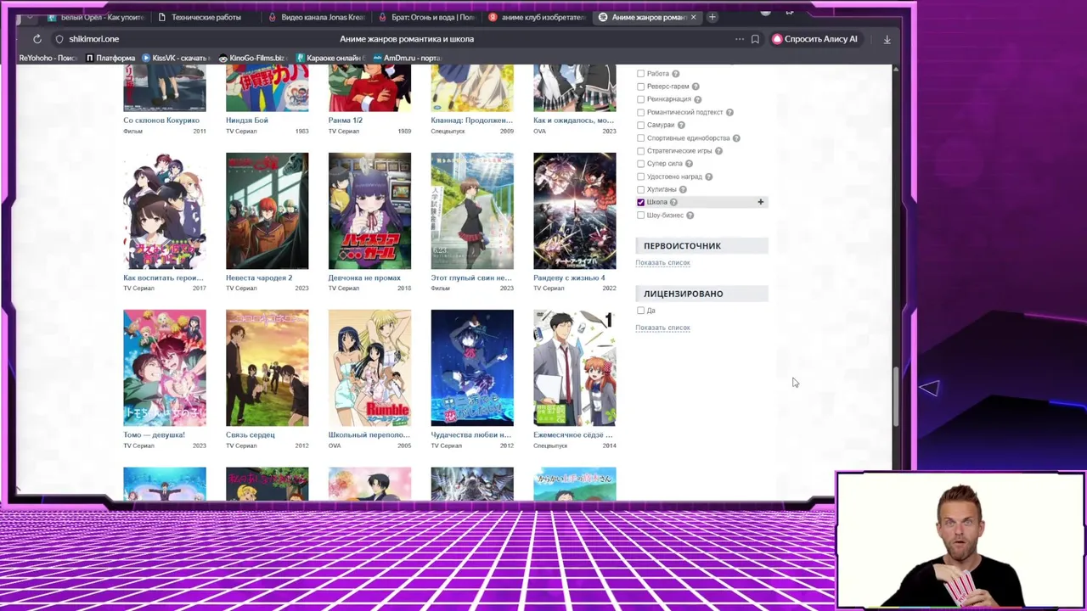Image resolution: width=1087 pixels, height=611 pixels.
Task: Open Со склонов Кокурико title link
Action: (x=161, y=121)
